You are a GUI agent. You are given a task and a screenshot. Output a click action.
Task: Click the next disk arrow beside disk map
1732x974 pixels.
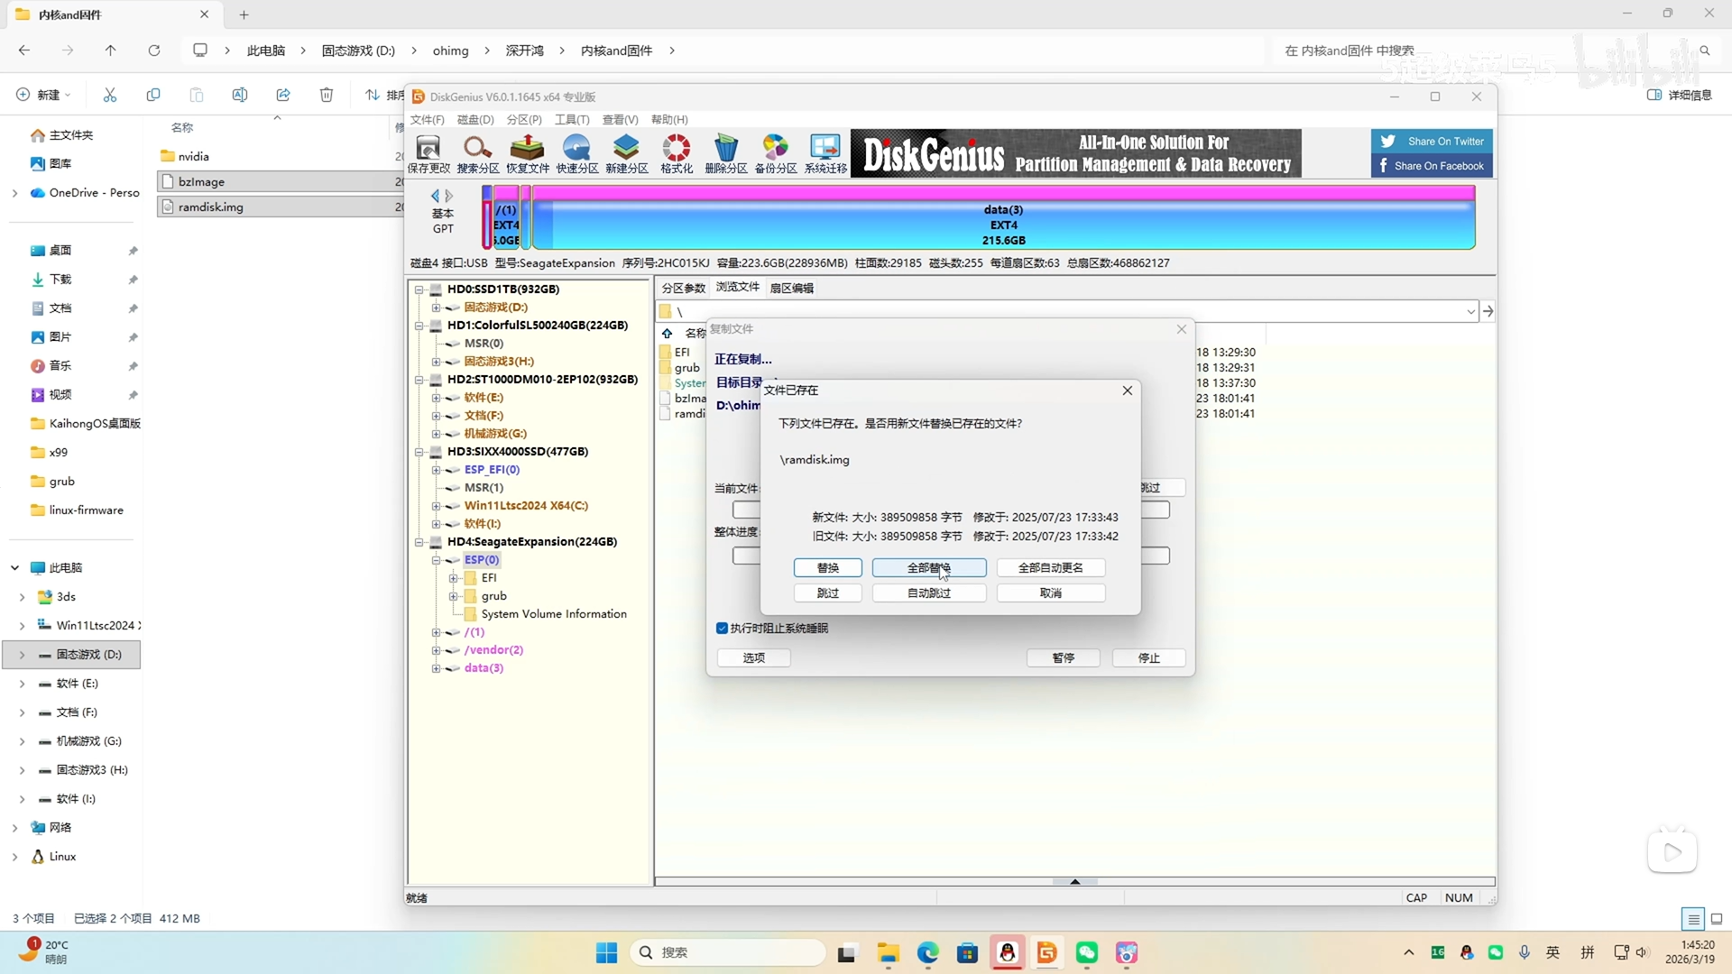click(449, 196)
